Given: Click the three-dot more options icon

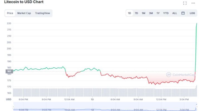Looking at the screenshot, I should click(193, 3).
